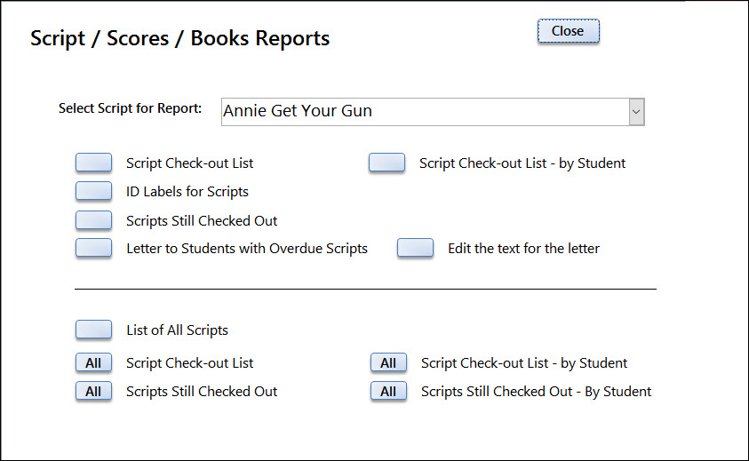The width and height of the screenshot is (749, 461).
Task: Close the Script Reports window
Action: point(568,31)
